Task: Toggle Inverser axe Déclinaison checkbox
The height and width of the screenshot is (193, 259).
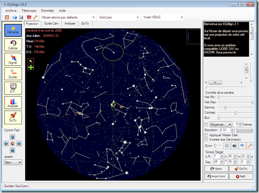Action: pyautogui.click(x=206, y=139)
